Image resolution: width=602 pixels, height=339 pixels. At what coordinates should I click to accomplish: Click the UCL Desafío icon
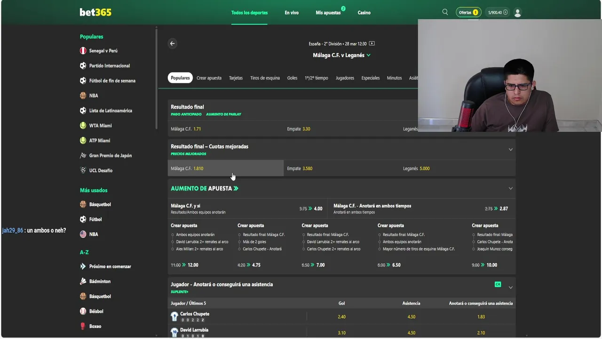pos(83,170)
